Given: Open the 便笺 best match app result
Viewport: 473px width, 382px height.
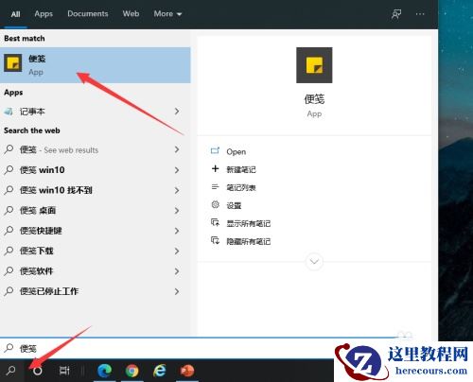Looking at the screenshot, I should pos(95,65).
